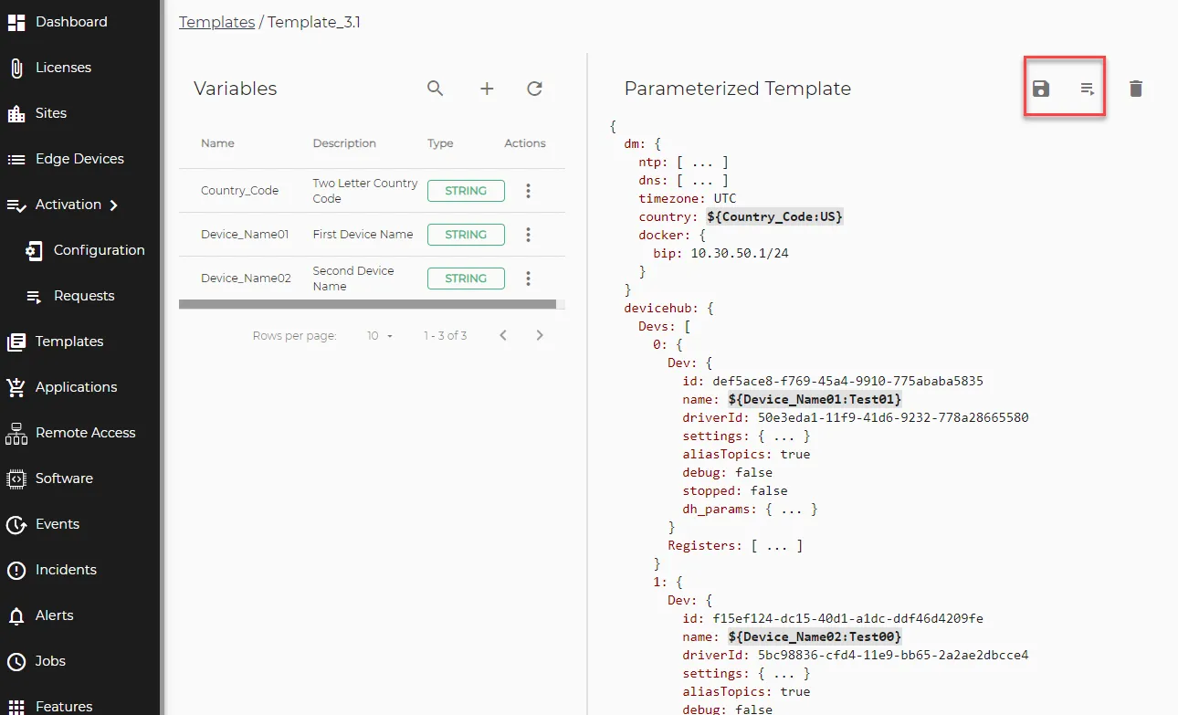
Task: Refresh the Variables list
Action: point(535,89)
